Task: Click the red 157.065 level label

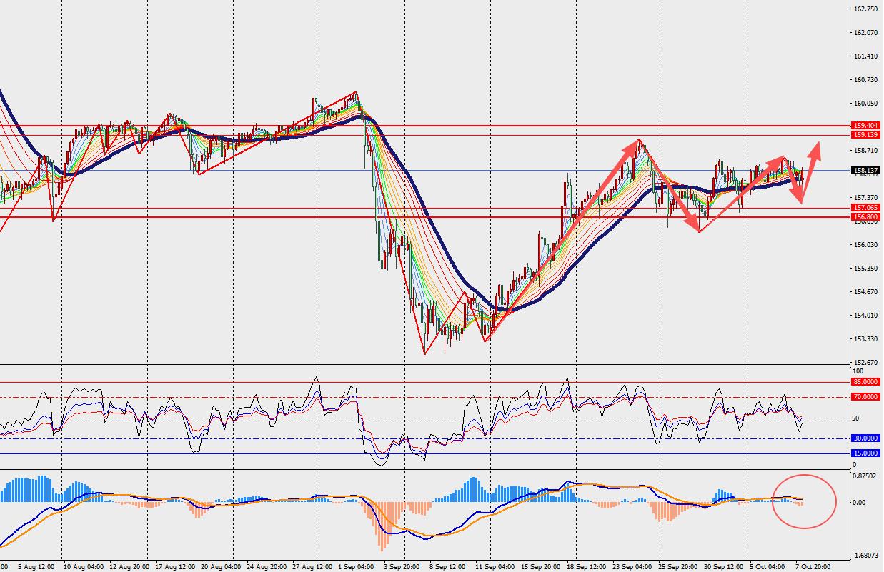Action: (865, 208)
